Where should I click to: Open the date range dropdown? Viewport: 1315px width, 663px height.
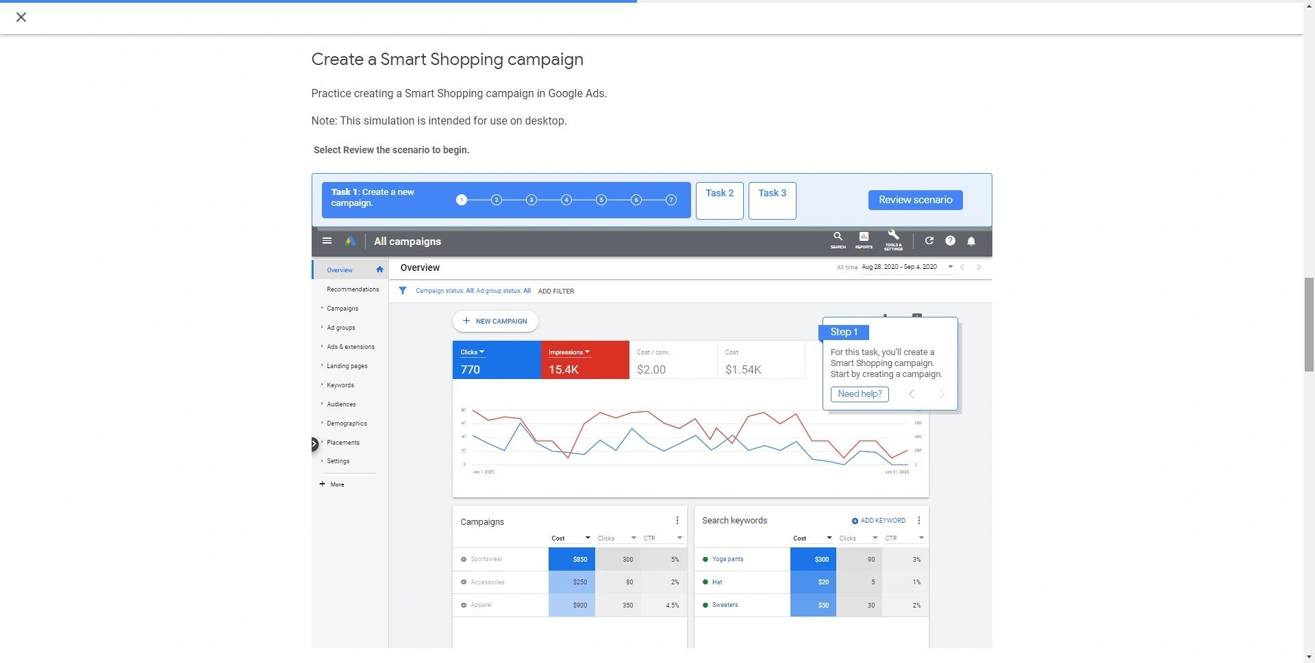[x=950, y=267]
